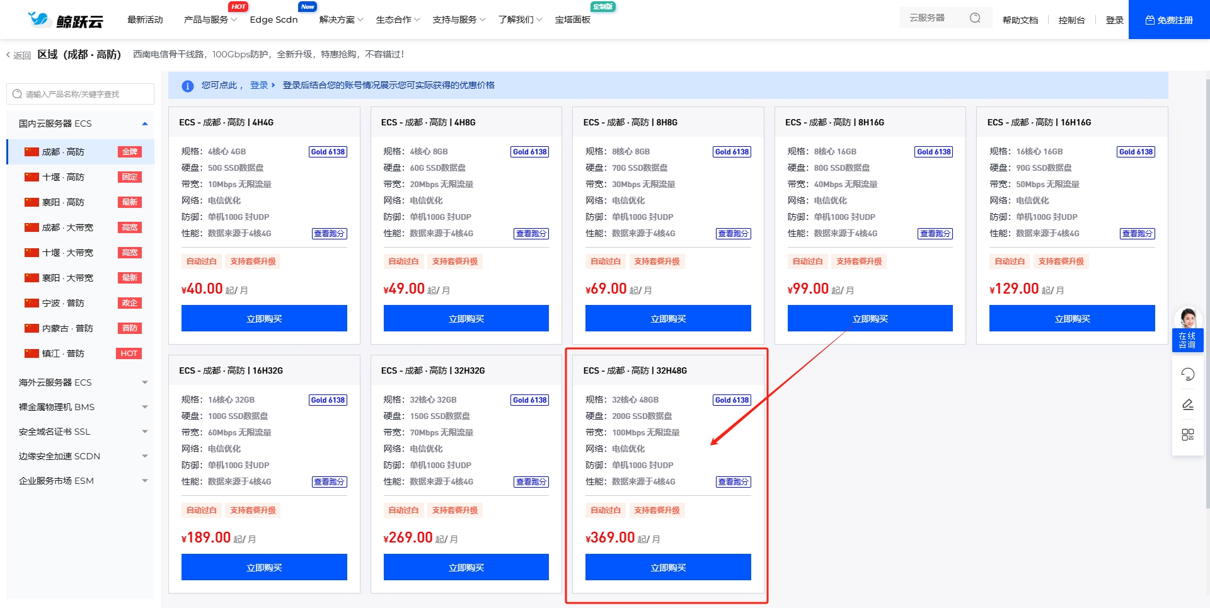Open 帮助文档 link

point(1020,20)
